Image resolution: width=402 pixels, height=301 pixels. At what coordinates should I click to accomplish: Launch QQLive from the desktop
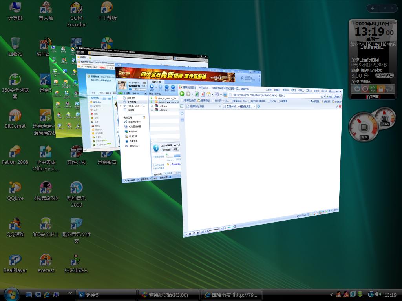15,191
